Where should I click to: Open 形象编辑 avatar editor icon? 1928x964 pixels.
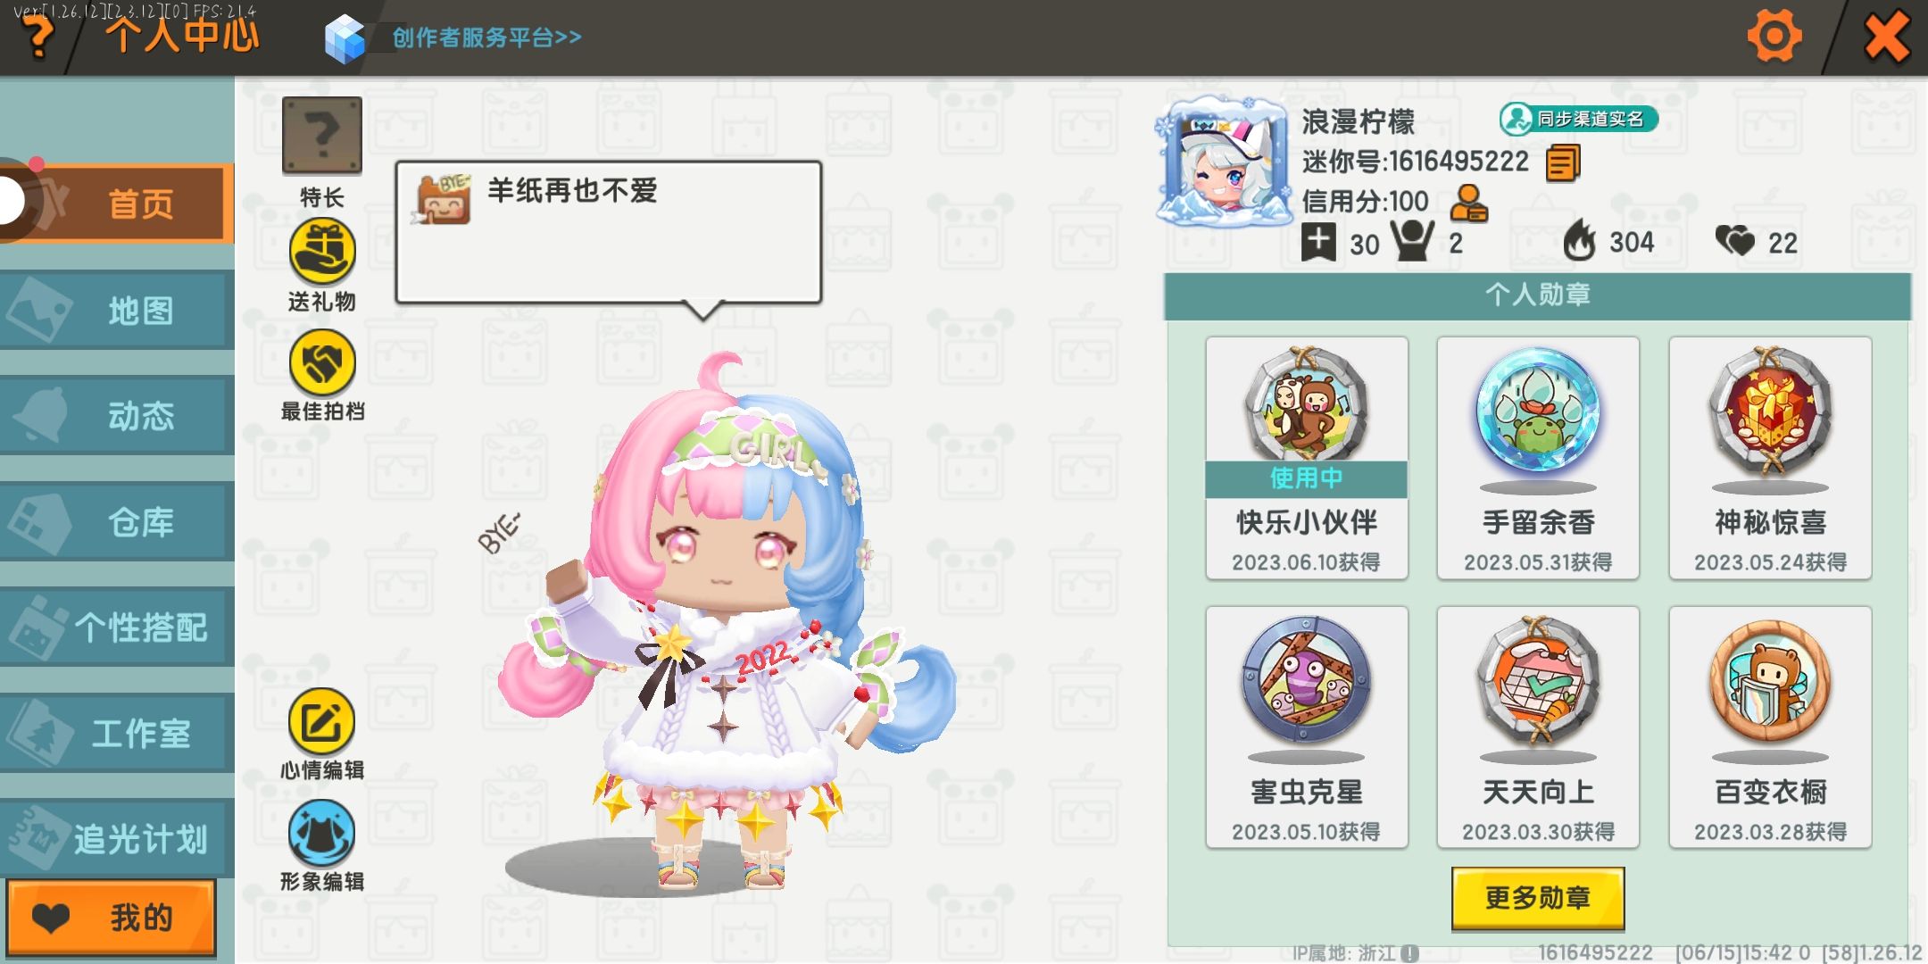[321, 833]
